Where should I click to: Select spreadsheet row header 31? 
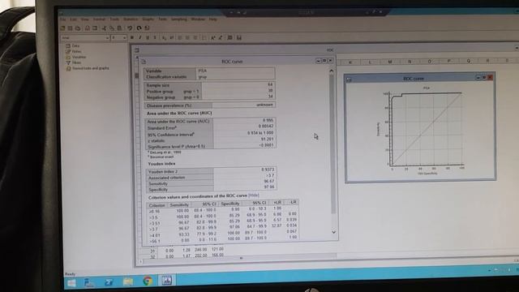(152, 251)
